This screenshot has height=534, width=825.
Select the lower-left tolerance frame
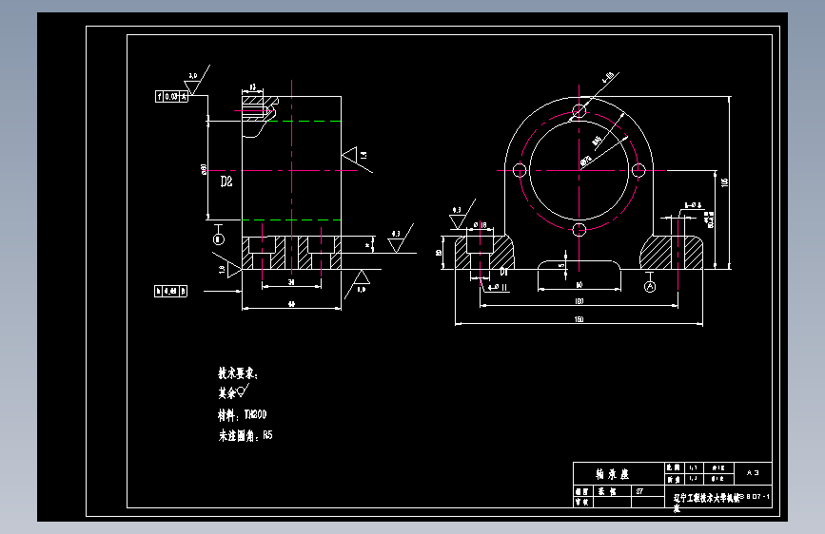pyautogui.click(x=170, y=291)
